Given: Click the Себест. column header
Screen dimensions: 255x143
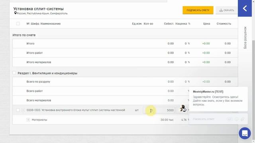Looking at the screenshot, I should pos(169,24).
